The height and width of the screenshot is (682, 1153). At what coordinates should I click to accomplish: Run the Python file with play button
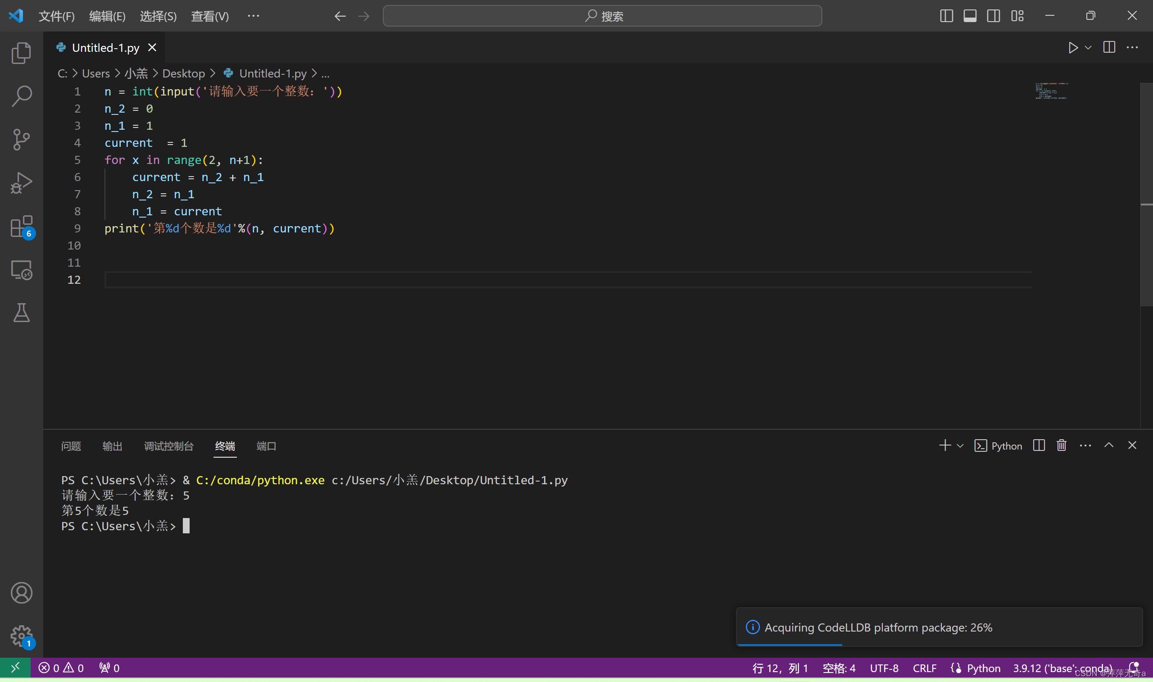pyautogui.click(x=1073, y=48)
